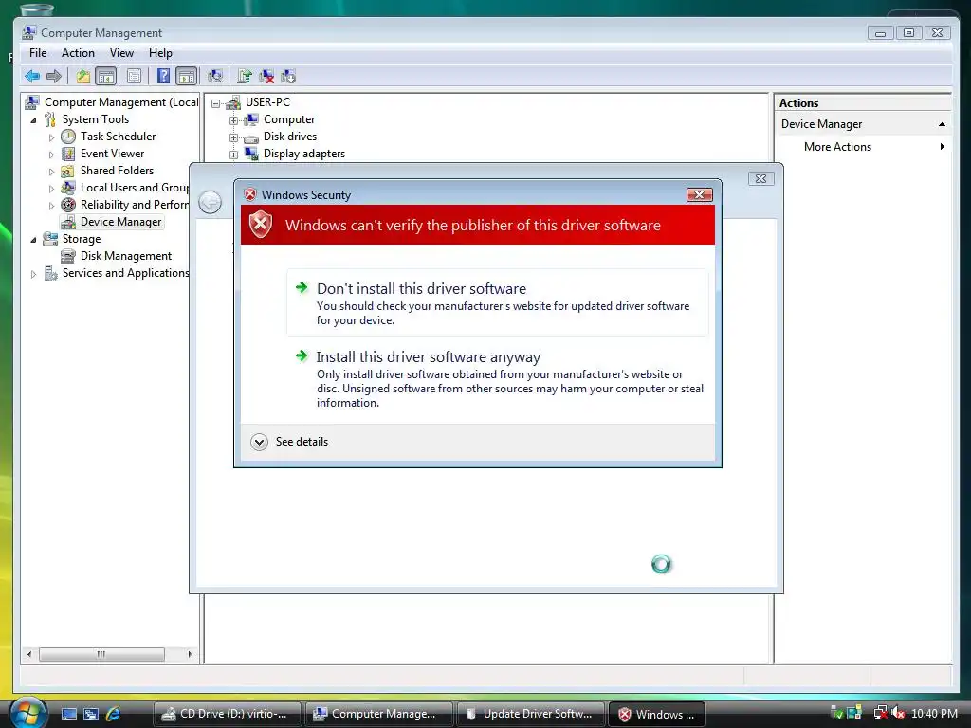Choose Don't install this driver software
The width and height of the screenshot is (971, 728).
click(497, 302)
